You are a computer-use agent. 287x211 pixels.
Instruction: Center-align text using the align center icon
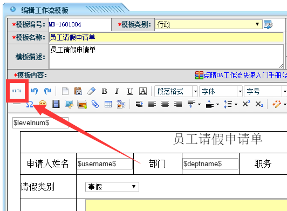(165, 104)
